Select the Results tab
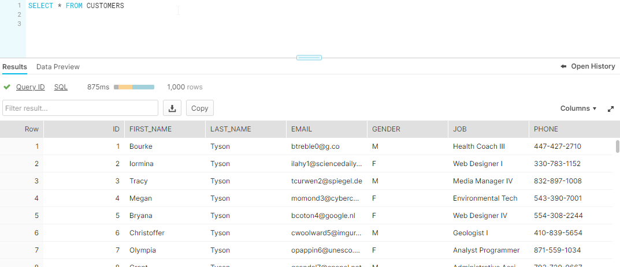This screenshot has height=267, width=620. point(14,67)
